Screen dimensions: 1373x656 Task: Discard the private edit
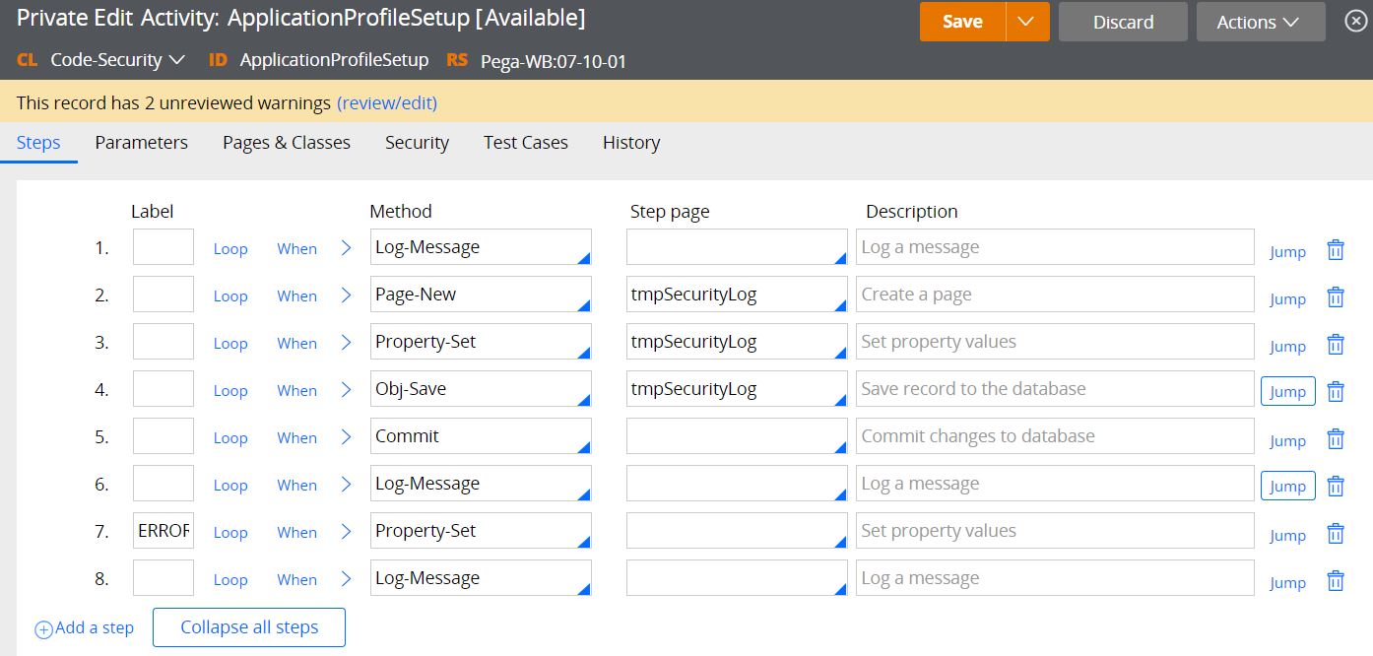(1123, 22)
